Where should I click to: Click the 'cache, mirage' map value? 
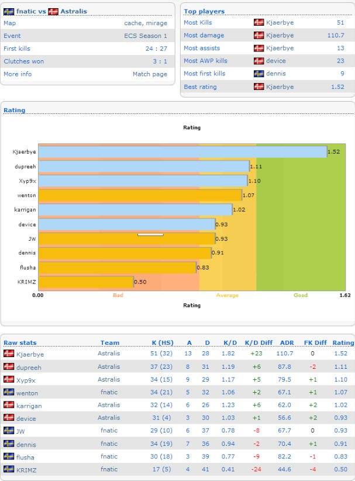point(146,23)
